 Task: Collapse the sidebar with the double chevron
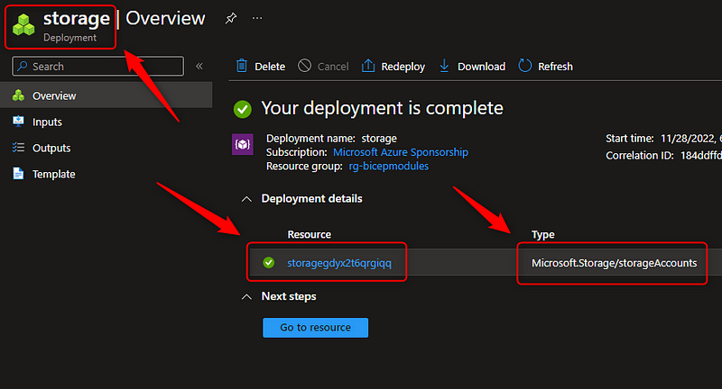point(199,66)
